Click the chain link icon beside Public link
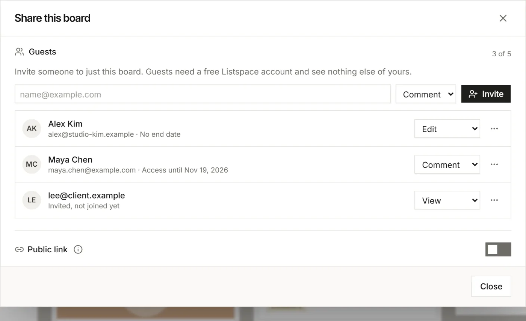526x321 pixels. [19, 250]
